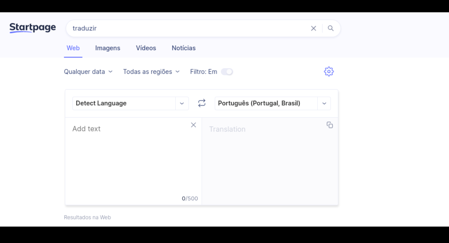Switch to the Imagens tab
Screen dimensions: 449x243
[108, 48]
